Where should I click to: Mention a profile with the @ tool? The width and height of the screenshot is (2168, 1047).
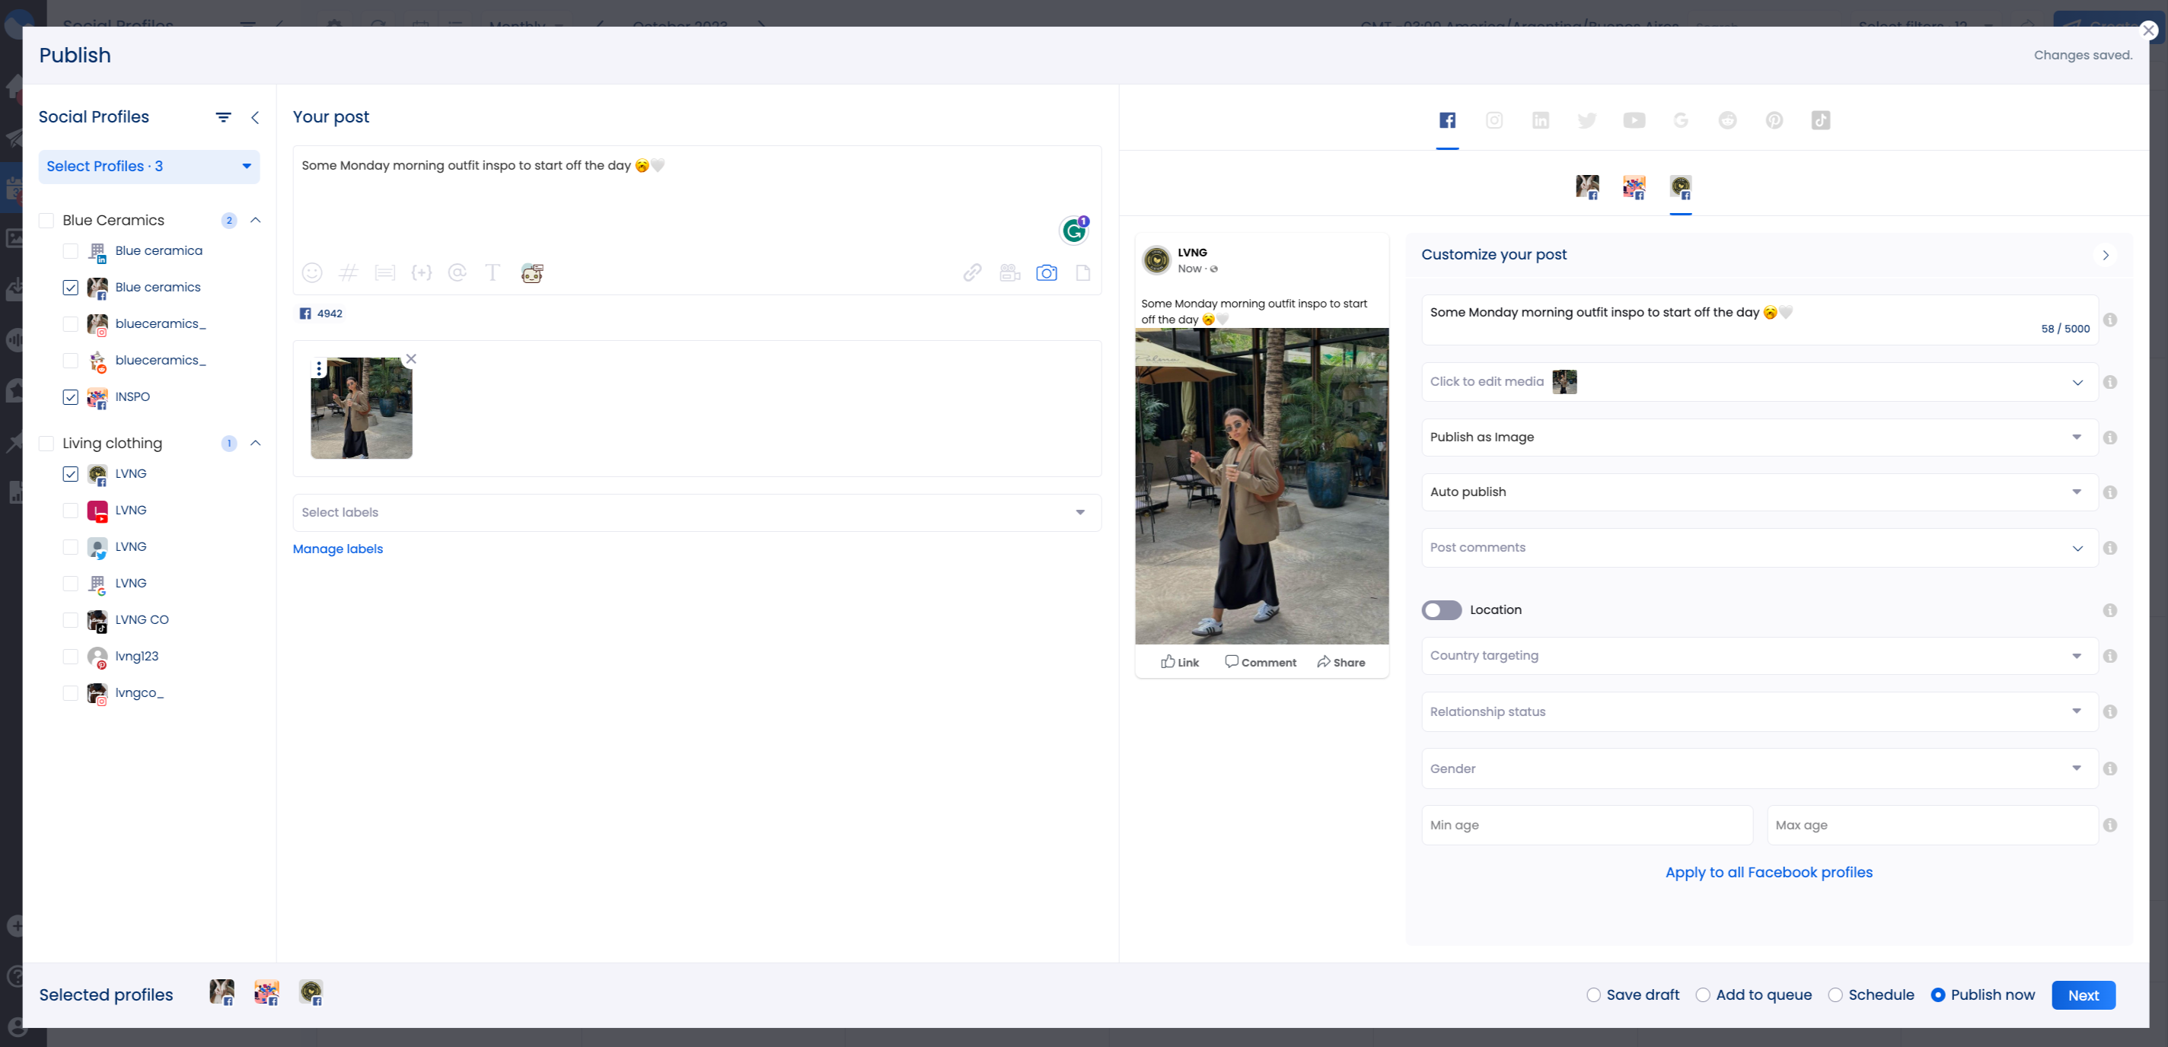tap(457, 272)
